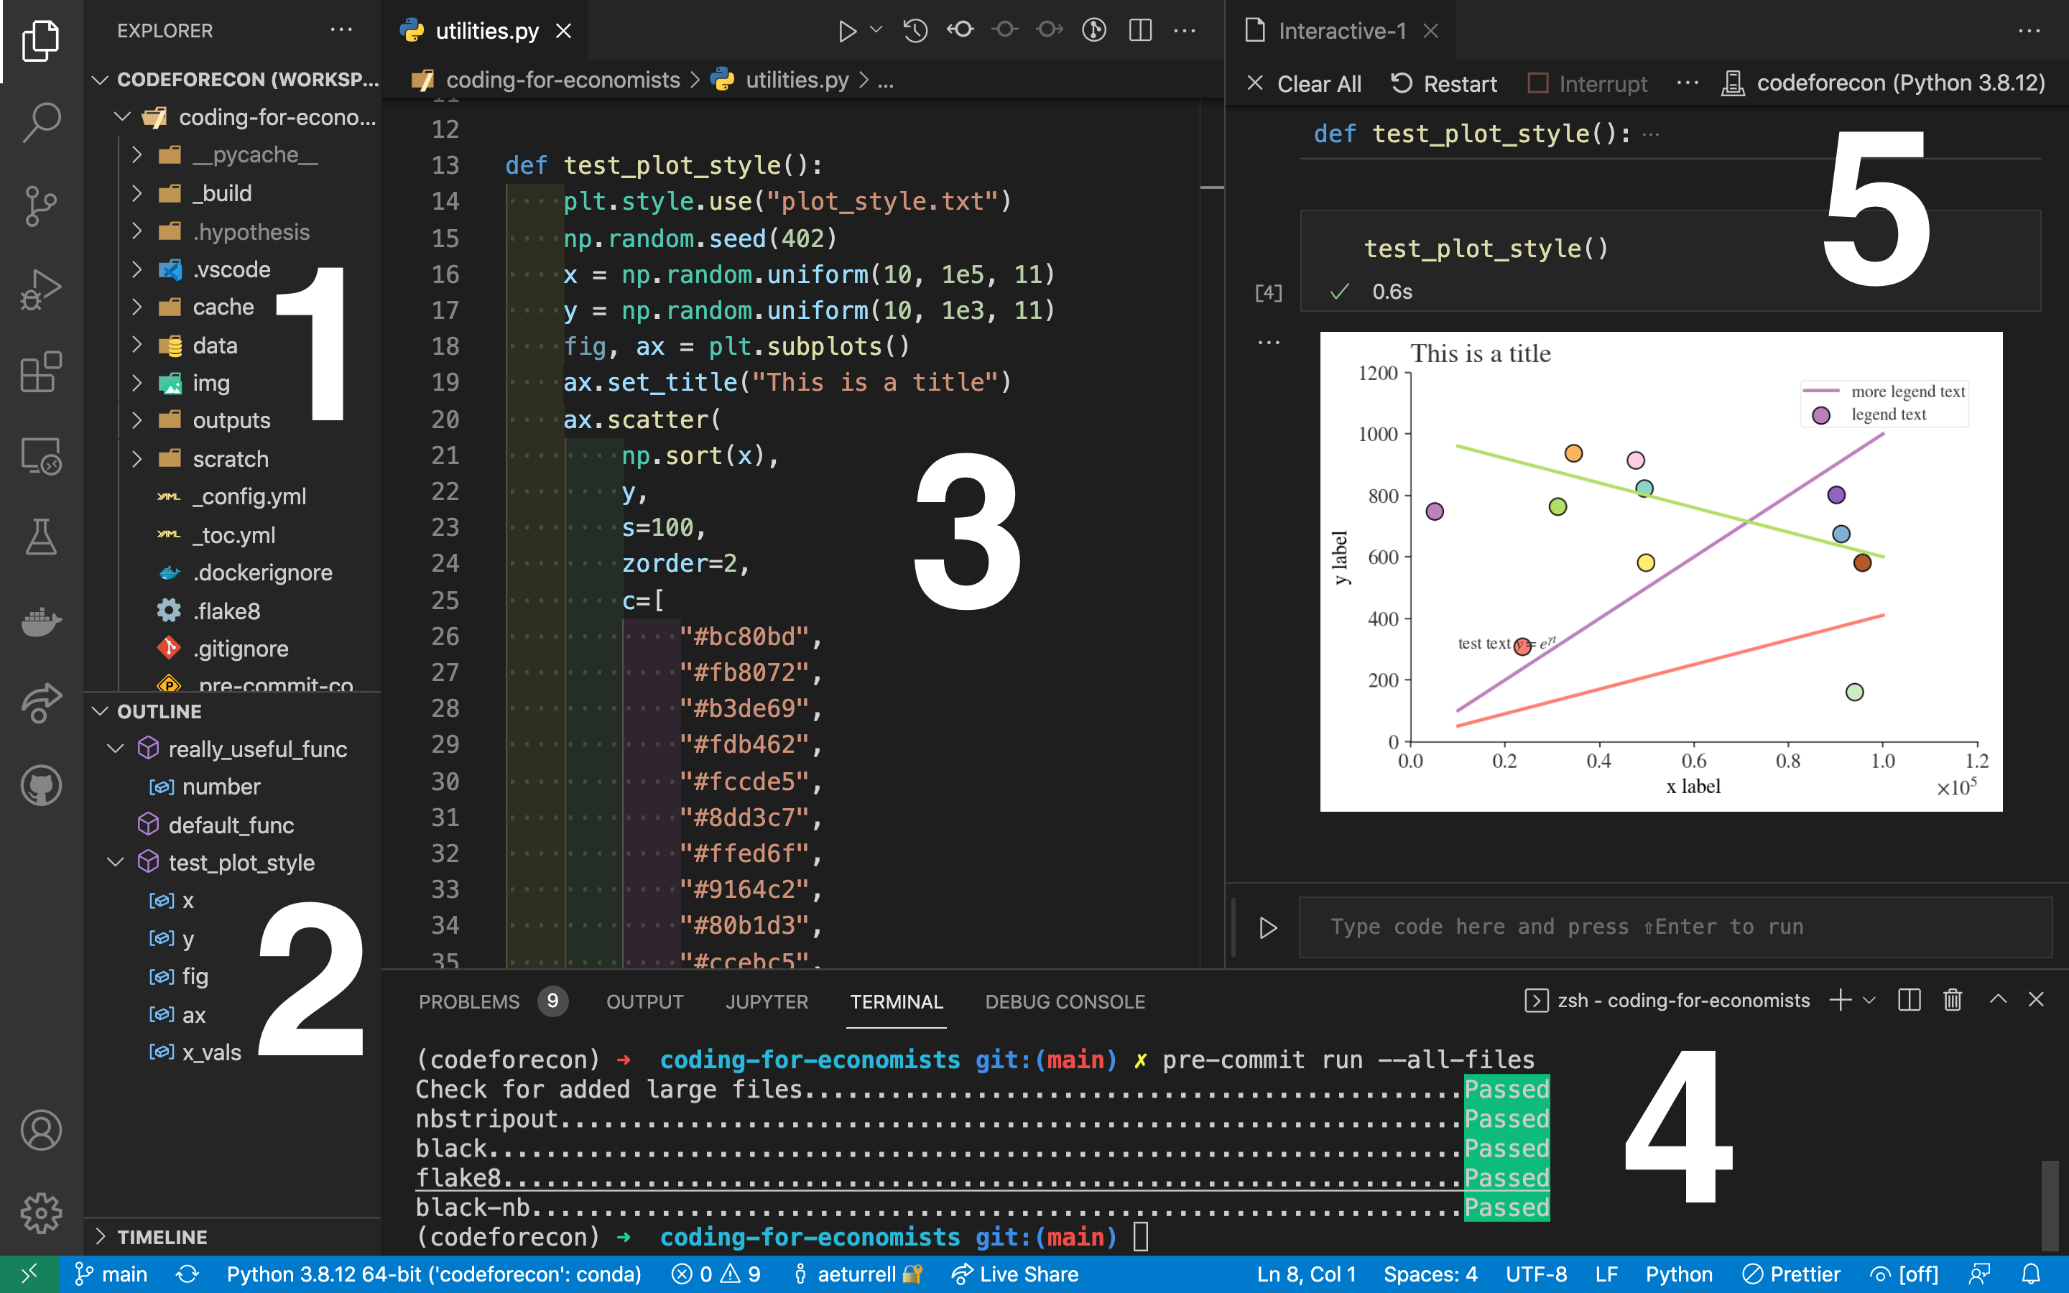
Task: Open the GitHub view in activity bar
Action: point(40,785)
